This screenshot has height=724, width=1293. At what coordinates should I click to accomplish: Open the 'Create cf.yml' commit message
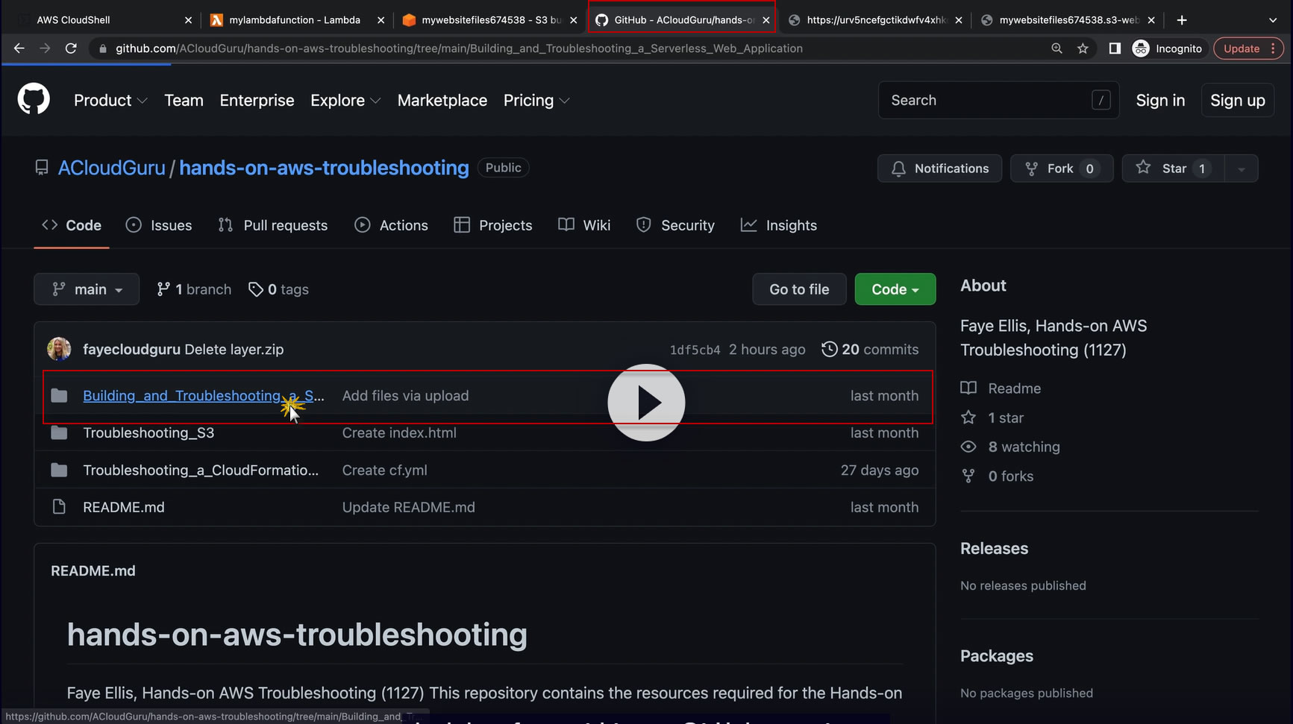click(385, 470)
